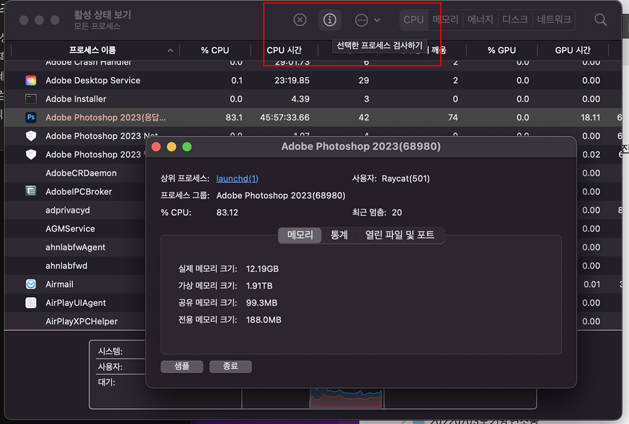This screenshot has height=424, width=629.
Task: Click shield icon below the Photoshop Net row
Action: point(31,154)
